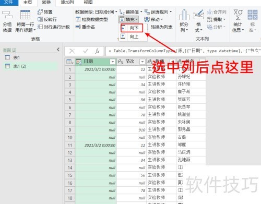
Task: Open the 提取 dropdown
Action: point(216,19)
